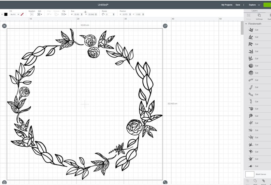Click the Position Y field
Viewport: 271px width, 185px height.
point(139,14)
